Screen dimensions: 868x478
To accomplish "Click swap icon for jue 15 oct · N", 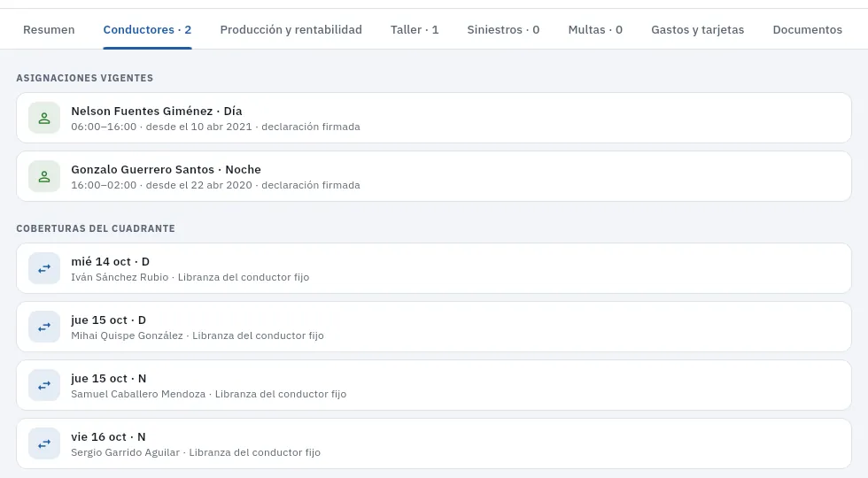I will point(44,385).
